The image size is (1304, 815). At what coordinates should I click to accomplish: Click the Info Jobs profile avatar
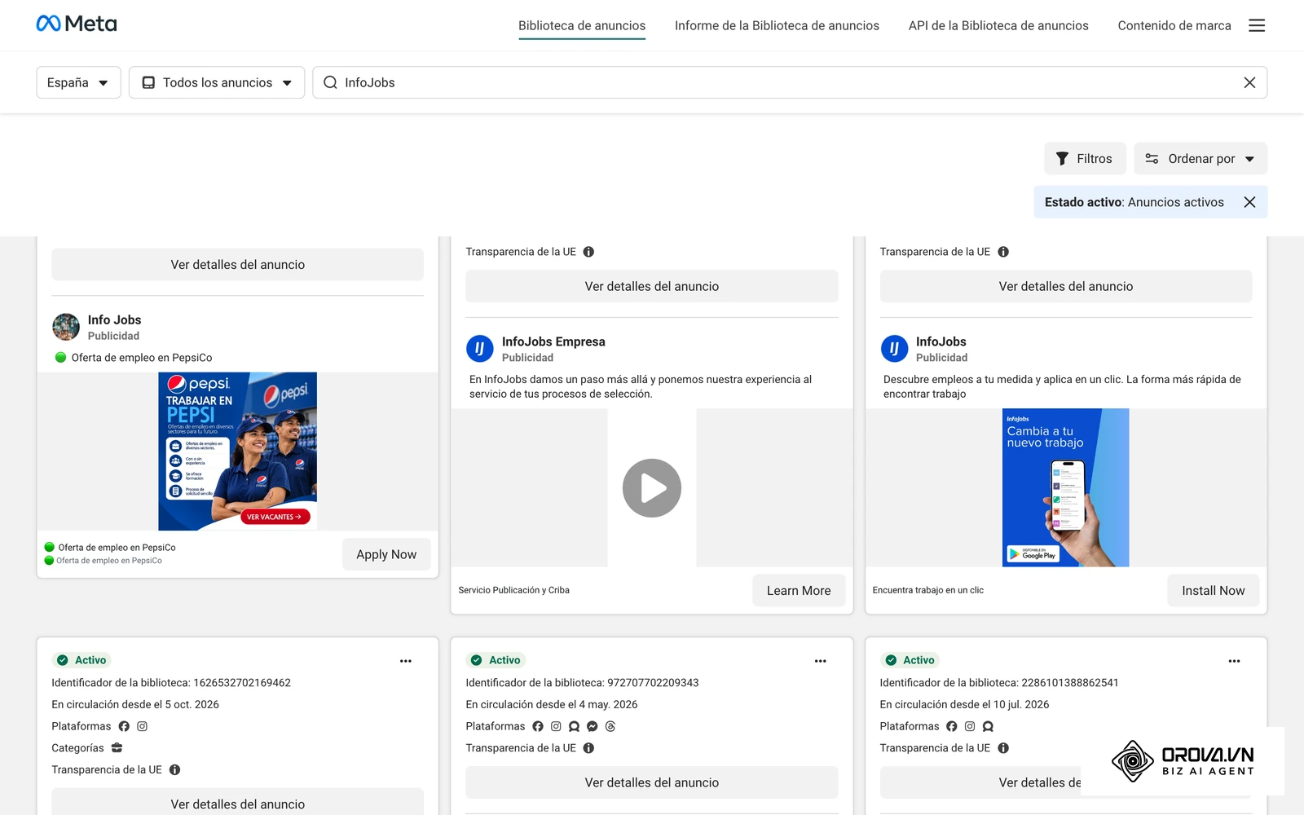coord(66,327)
